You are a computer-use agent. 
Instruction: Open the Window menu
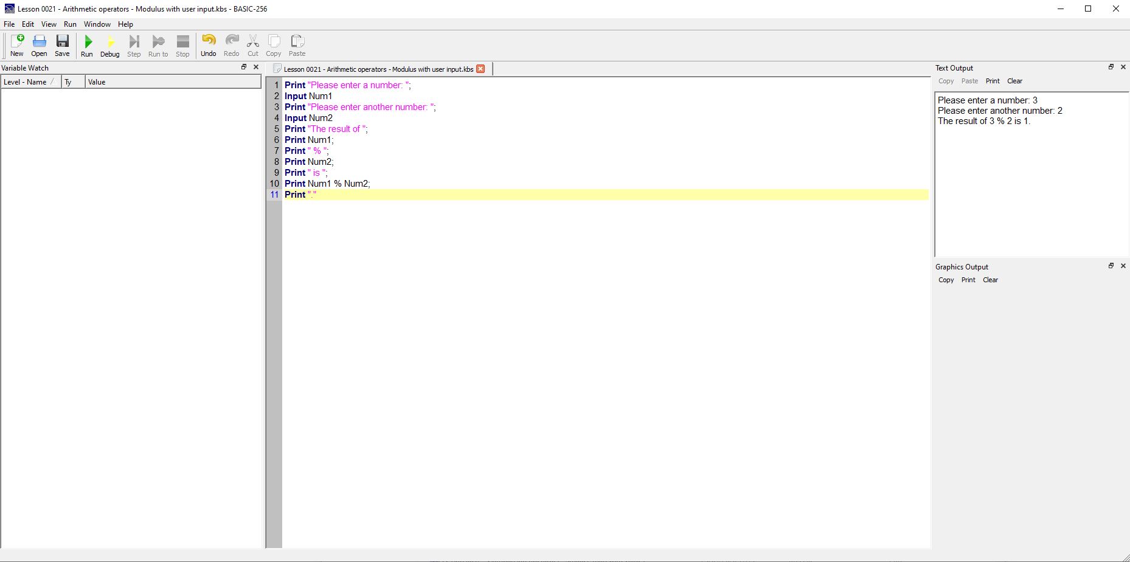97,24
